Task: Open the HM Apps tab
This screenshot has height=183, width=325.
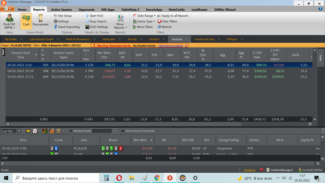Action: point(108,10)
